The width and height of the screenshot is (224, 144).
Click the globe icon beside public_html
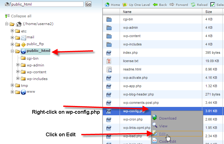(23, 51)
